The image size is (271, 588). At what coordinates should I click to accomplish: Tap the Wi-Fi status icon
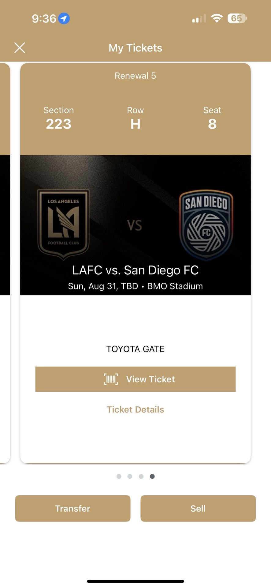tap(217, 18)
